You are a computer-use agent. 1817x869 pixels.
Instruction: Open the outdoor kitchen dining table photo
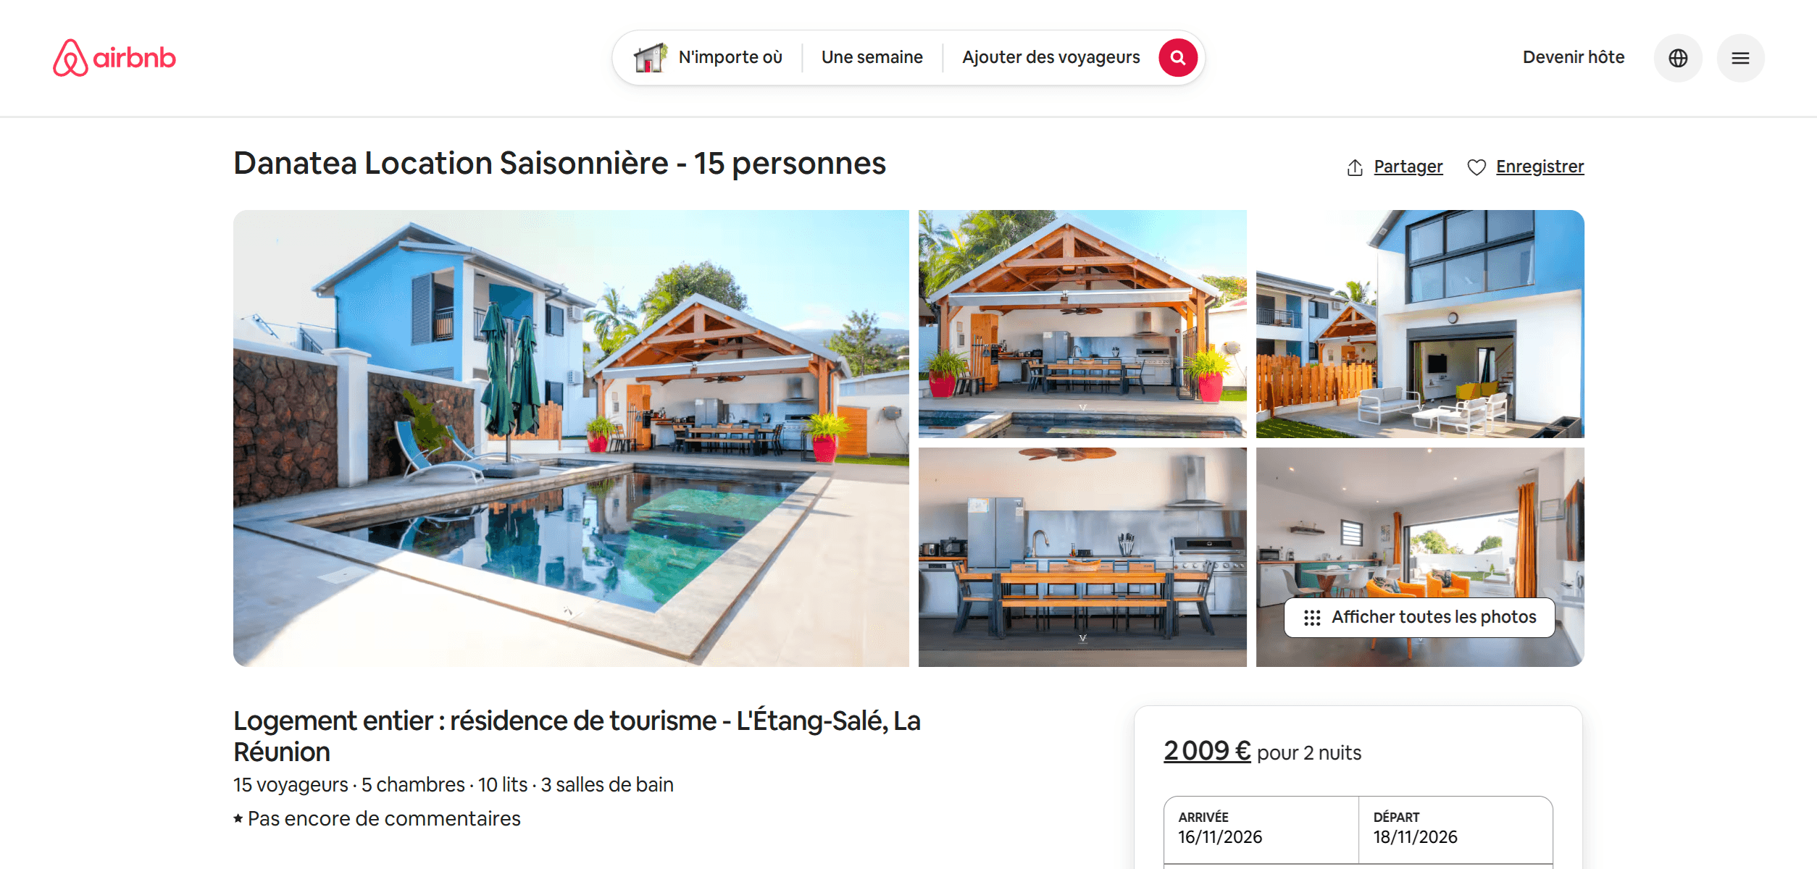[x=1082, y=557]
